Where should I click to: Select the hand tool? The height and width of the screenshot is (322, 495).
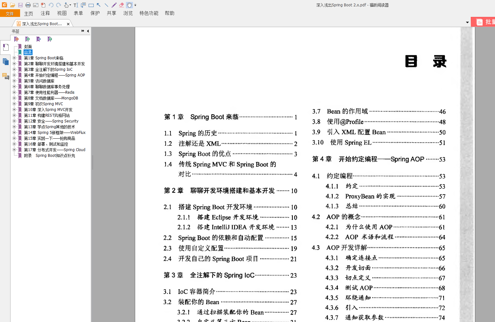(129, 5)
